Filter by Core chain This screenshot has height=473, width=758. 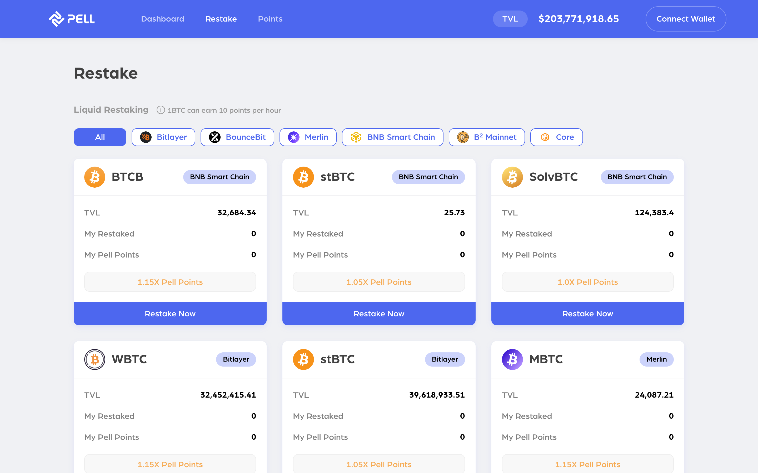pos(556,137)
